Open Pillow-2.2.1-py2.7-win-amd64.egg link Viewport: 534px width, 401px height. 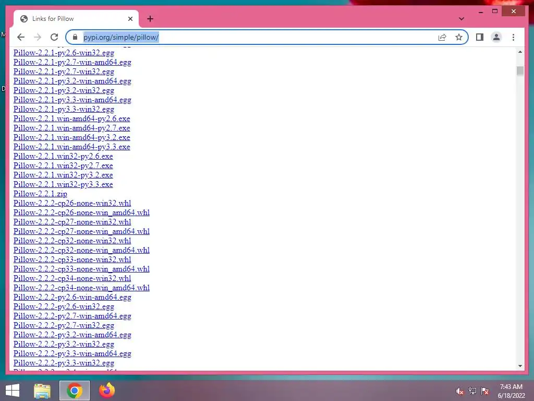point(72,63)
